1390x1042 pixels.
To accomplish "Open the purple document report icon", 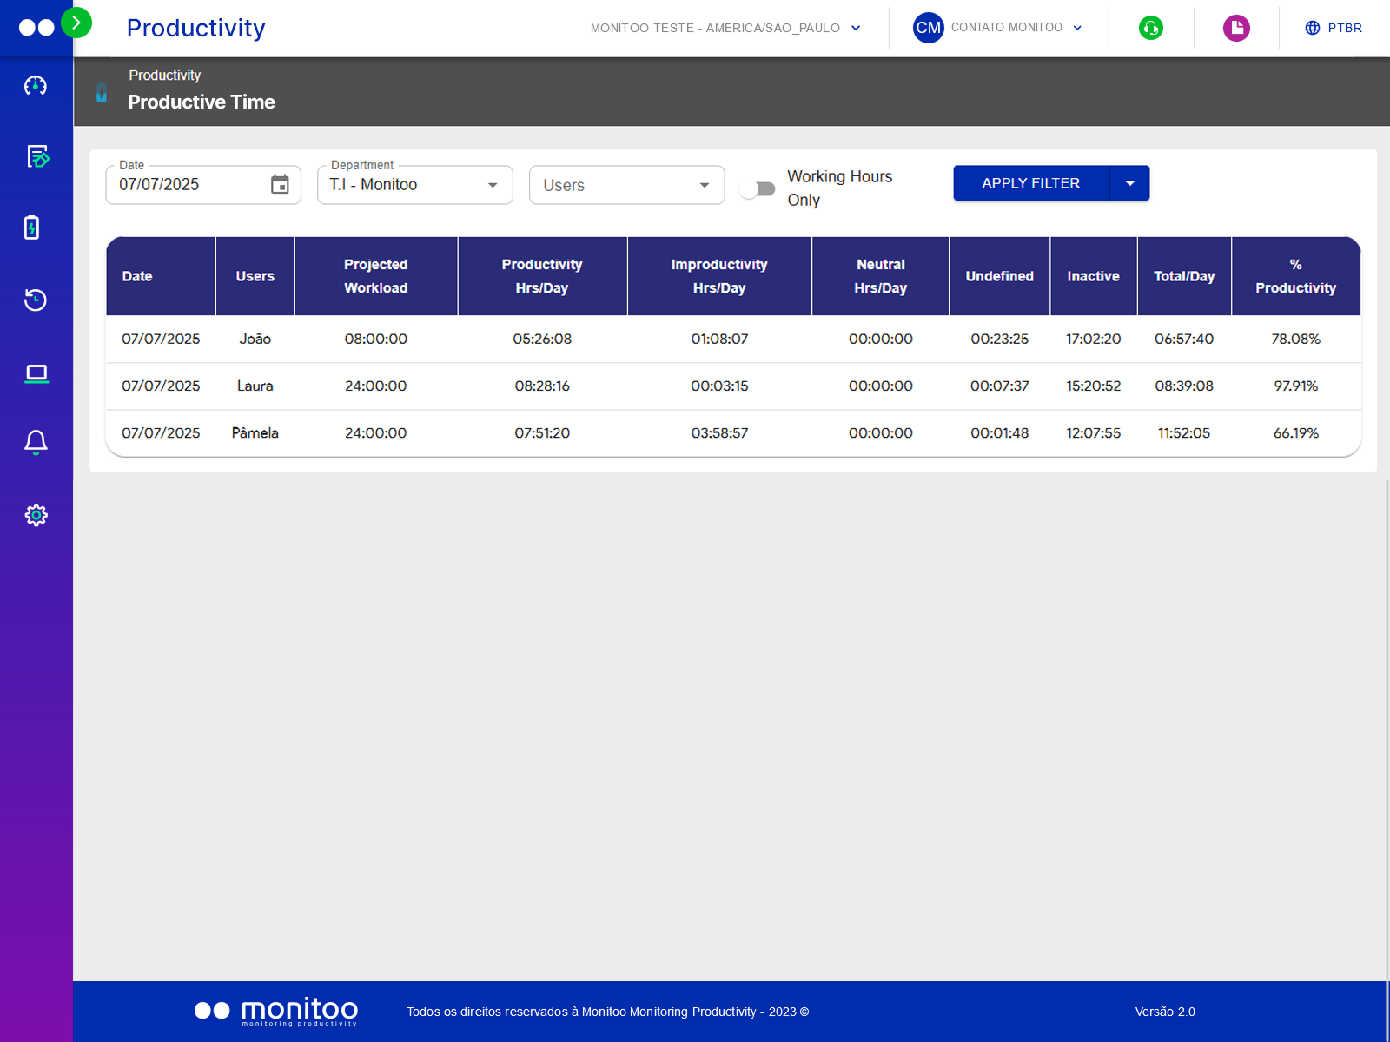I will pos(1235,28).
